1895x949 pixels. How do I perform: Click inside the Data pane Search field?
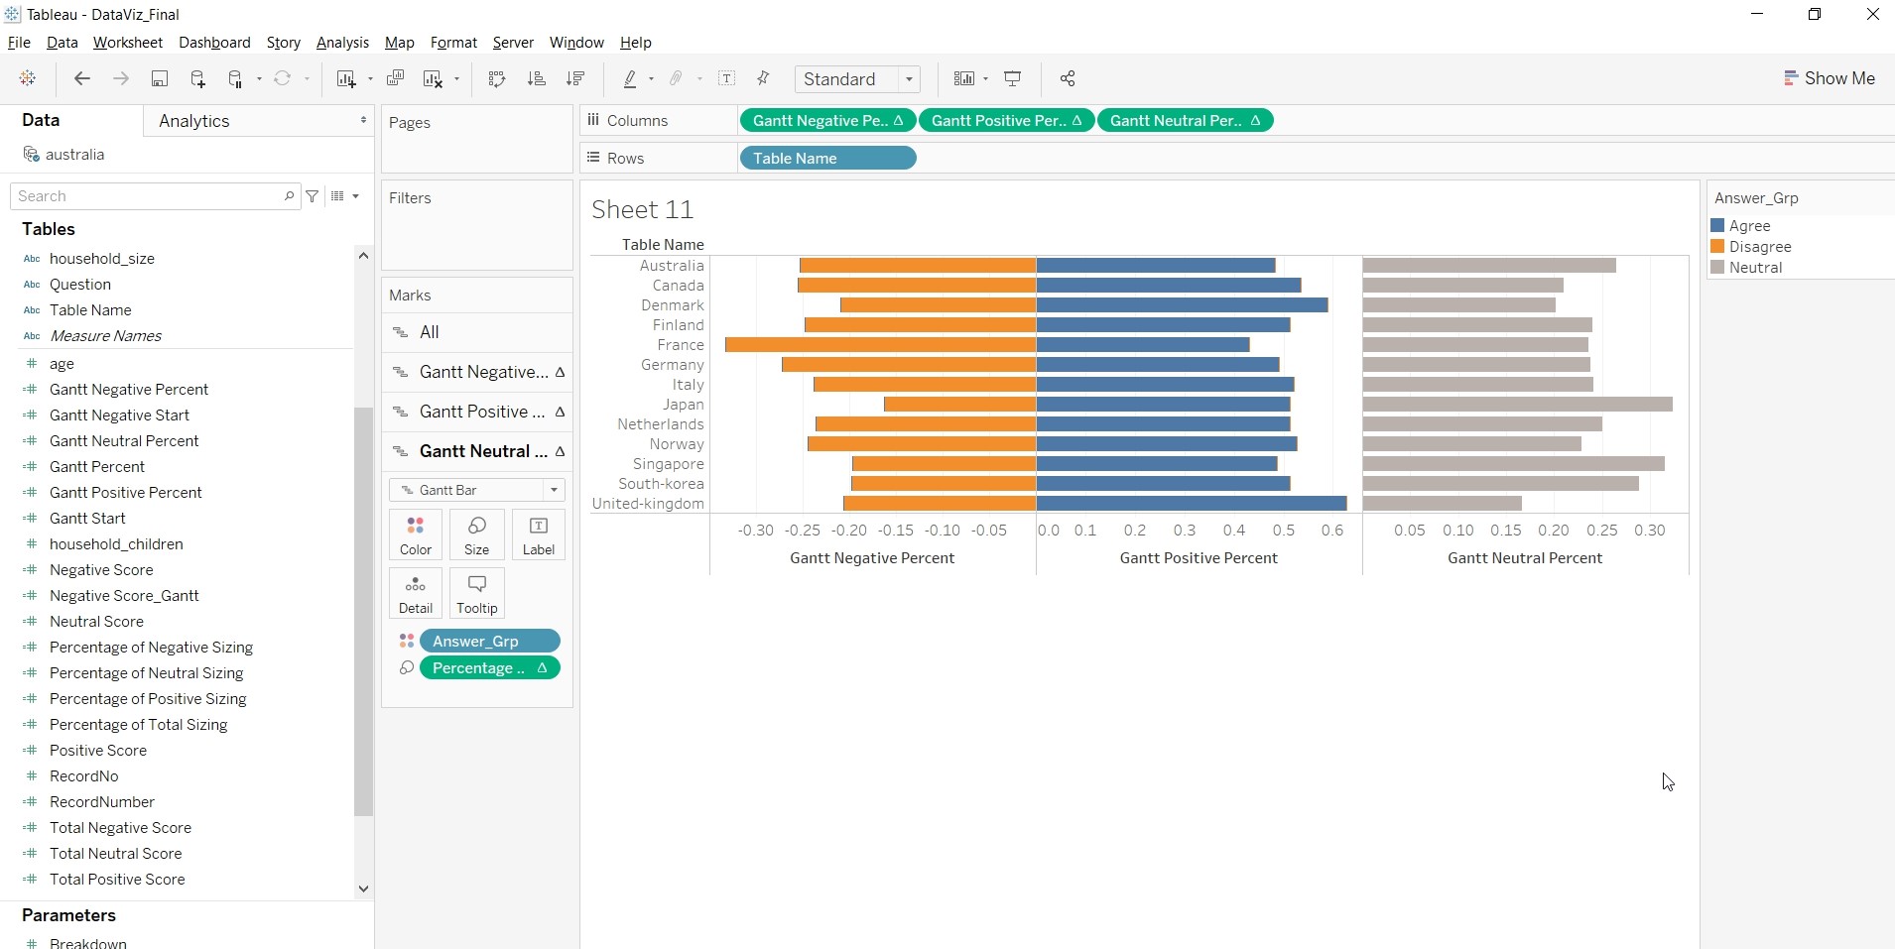pyautogui.click(x=149, y=196)
